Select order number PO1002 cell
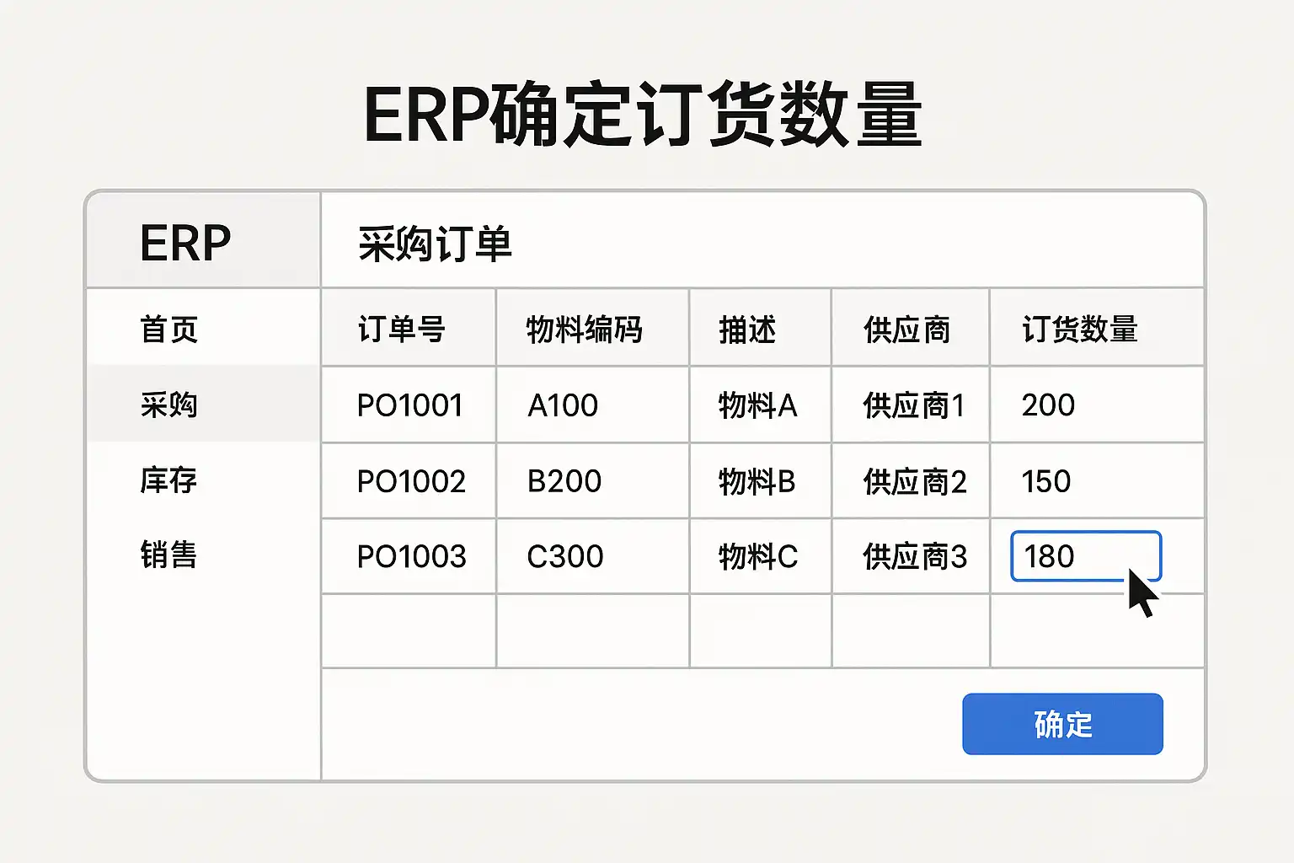1294x863 pixels. tap(411, 481)
